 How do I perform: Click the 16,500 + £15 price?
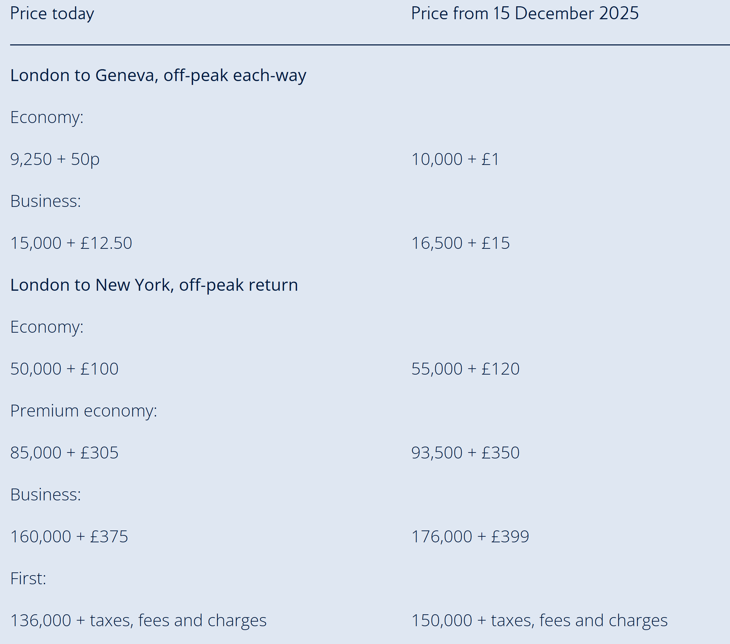click(x=460, y=243)
